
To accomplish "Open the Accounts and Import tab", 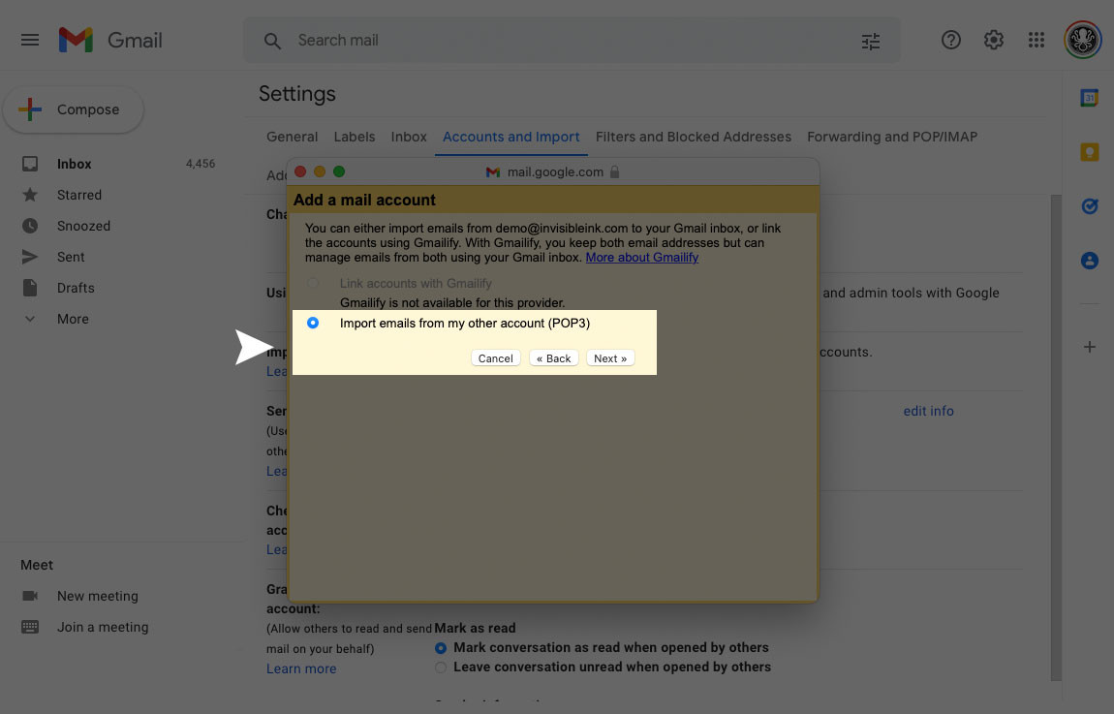I will (x=511, y=137).
